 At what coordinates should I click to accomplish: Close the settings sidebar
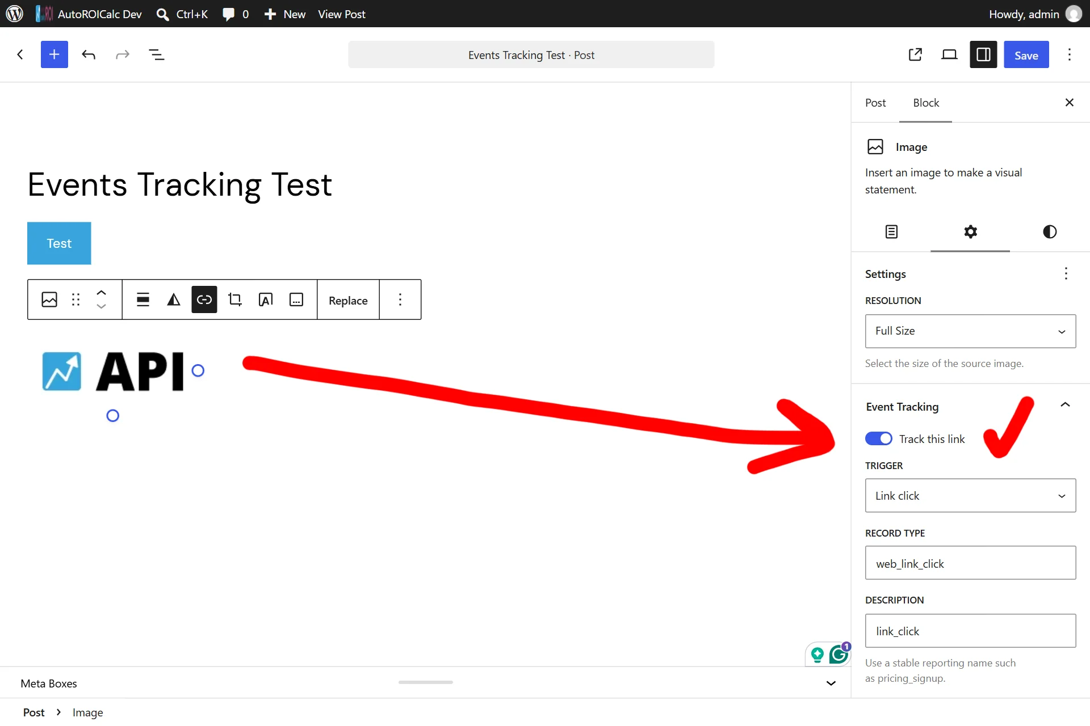tap(1070, 103)
